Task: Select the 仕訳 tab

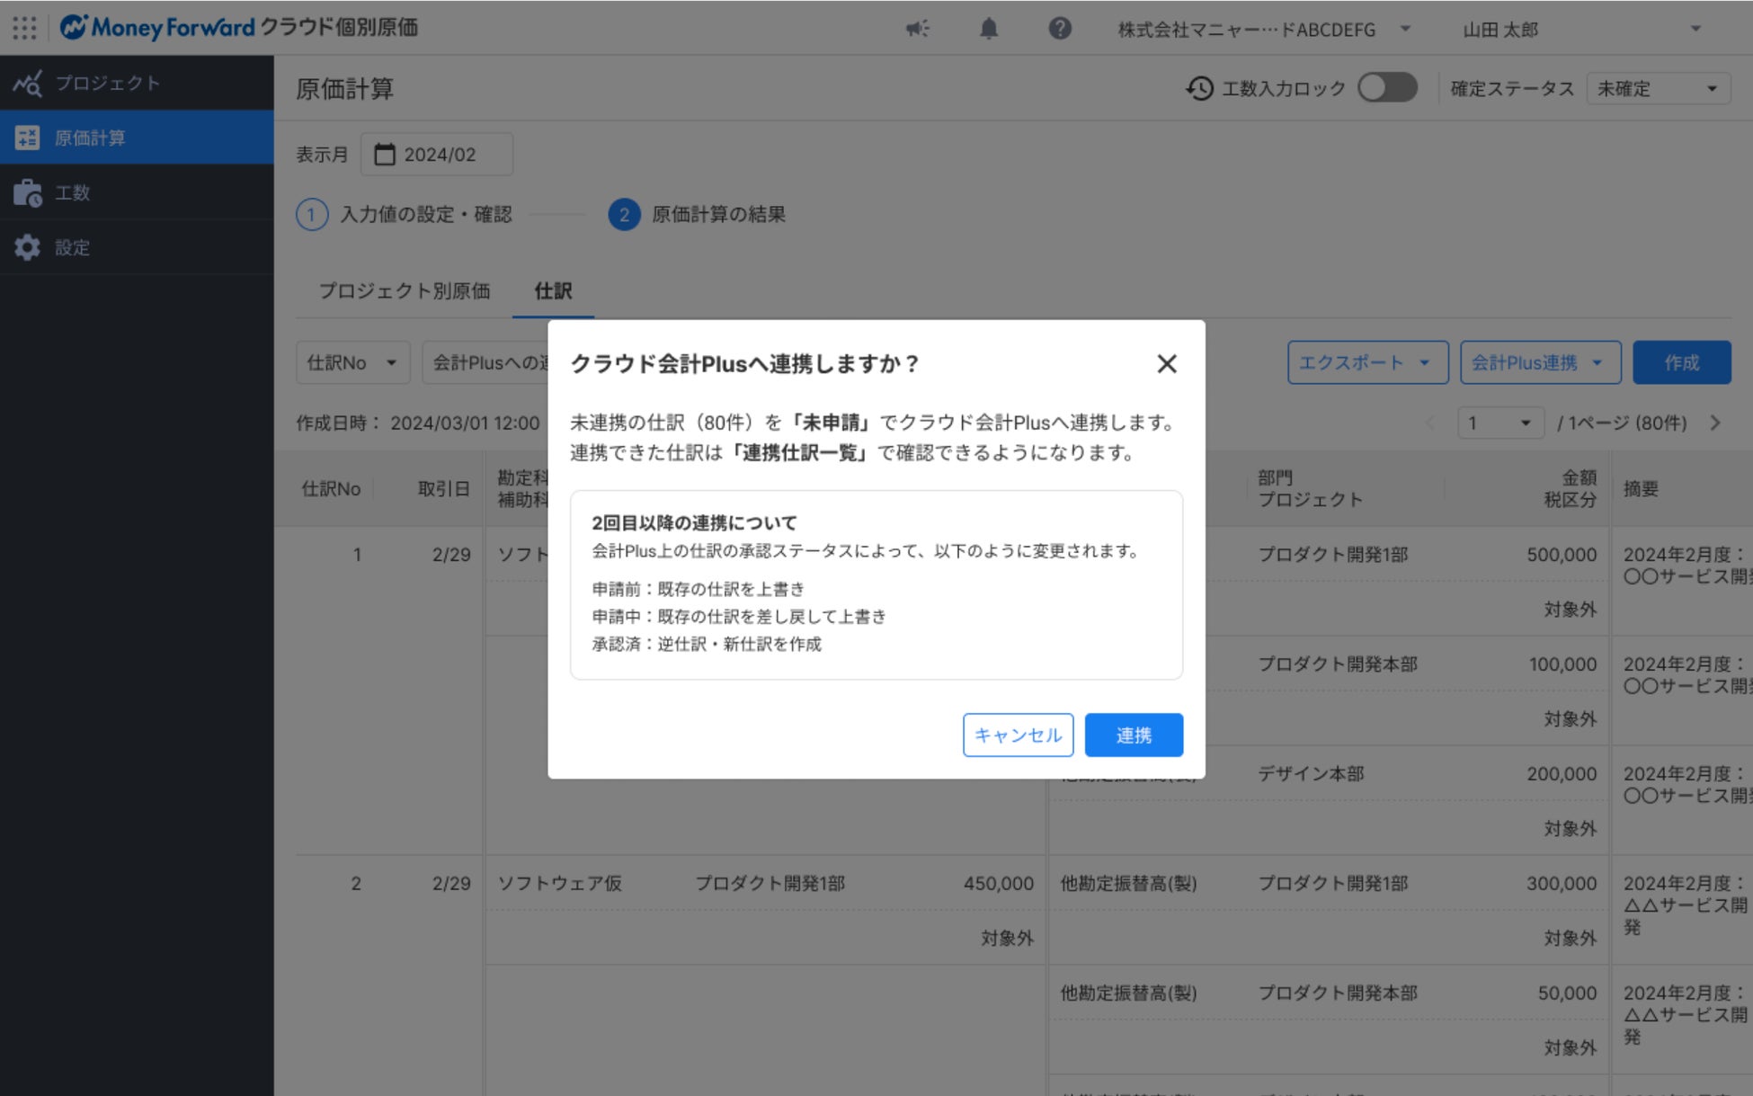Action: (552, 290)
